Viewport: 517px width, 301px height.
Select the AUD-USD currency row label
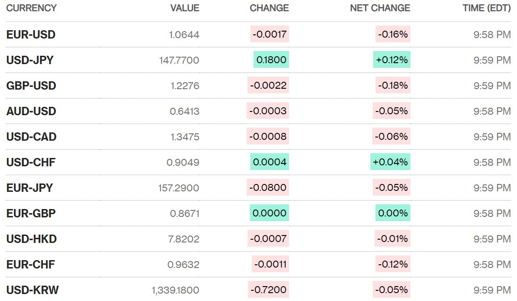click(x=31, y=111)
